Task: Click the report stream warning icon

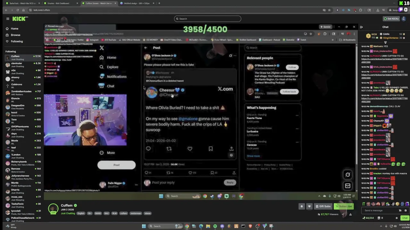Action: coord(350,214)
